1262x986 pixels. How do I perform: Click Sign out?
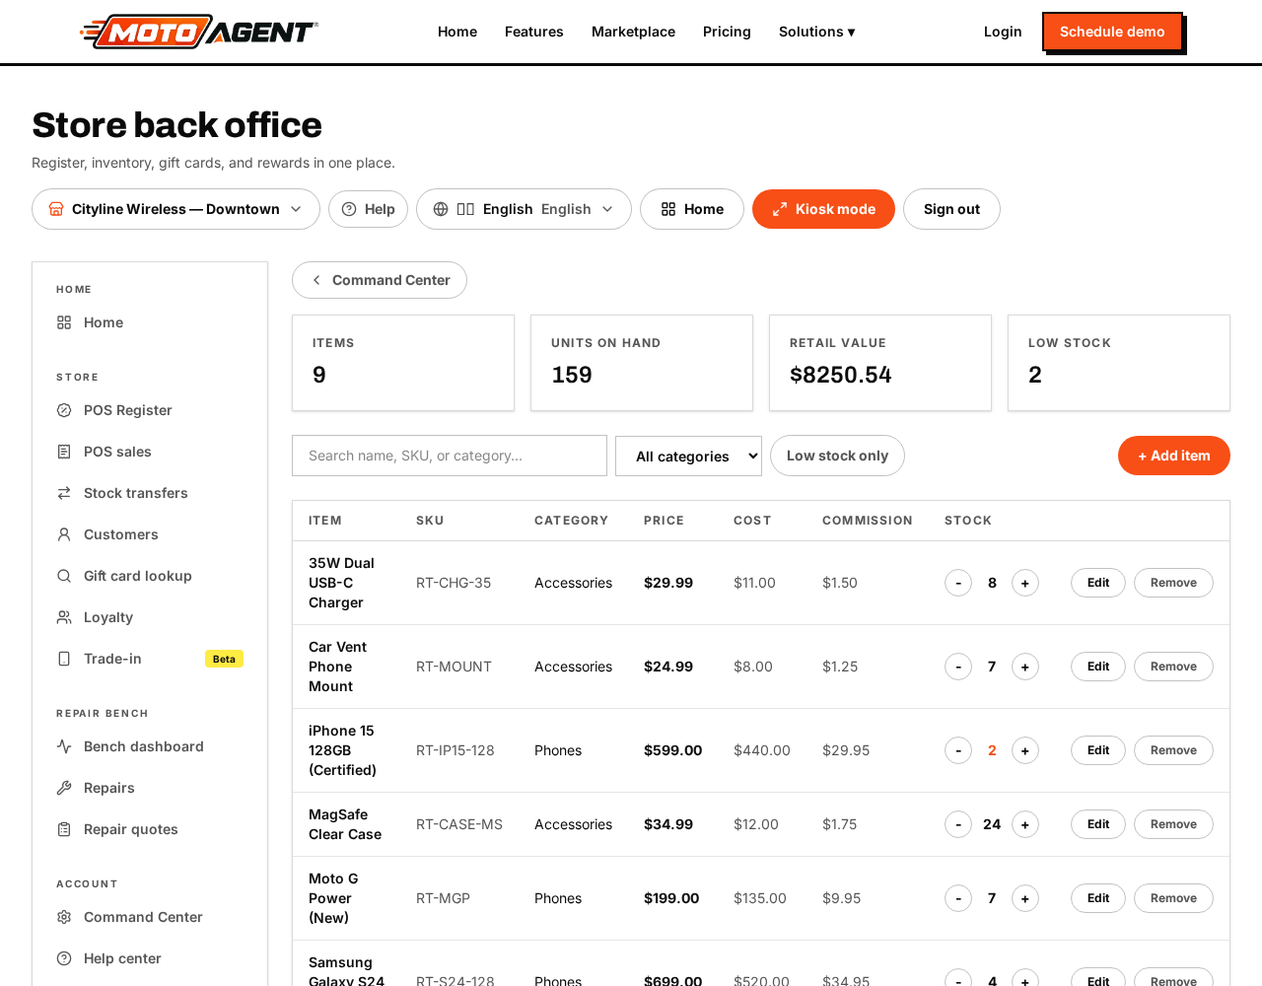click(x=951, y=209)
